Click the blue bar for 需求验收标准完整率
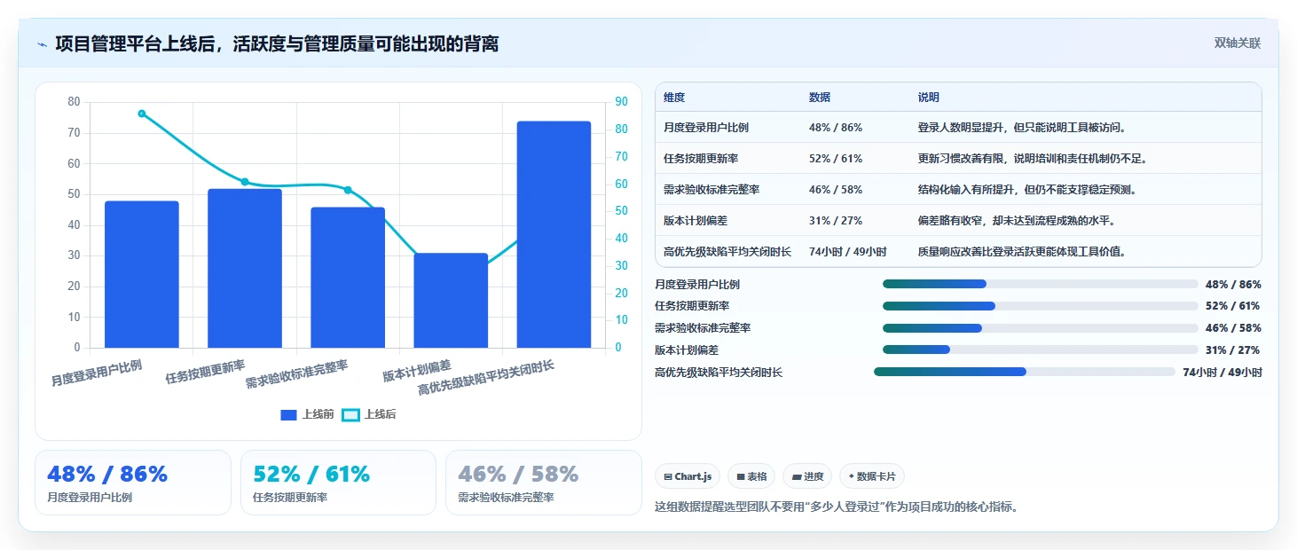The height and width of the screenshot is (550, 1297). pos(348,278)
